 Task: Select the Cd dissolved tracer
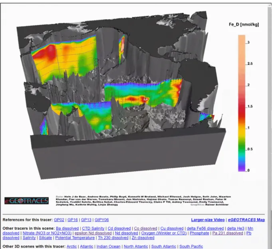[119, 228]
